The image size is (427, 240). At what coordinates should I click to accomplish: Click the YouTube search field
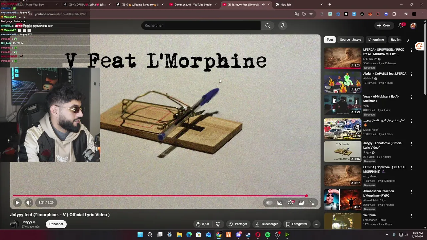pyautogui.click(x=201, y=25)
